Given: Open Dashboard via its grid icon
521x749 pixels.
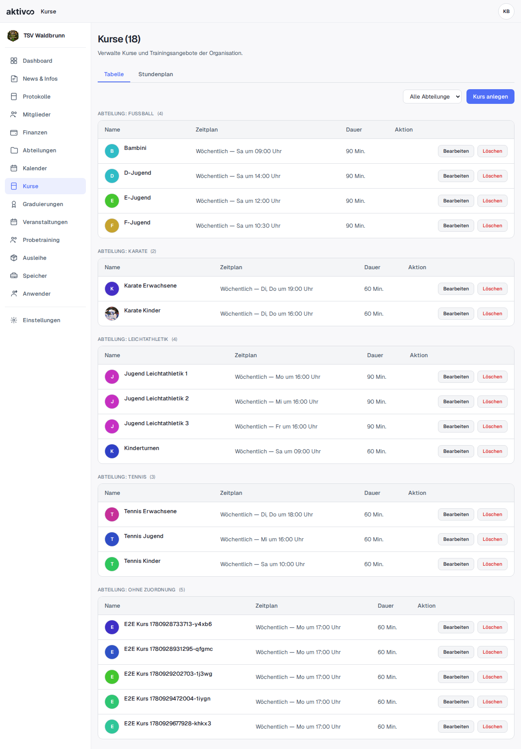Looking at the screenshot, I should pyautogui.click(x=14, y=61).
